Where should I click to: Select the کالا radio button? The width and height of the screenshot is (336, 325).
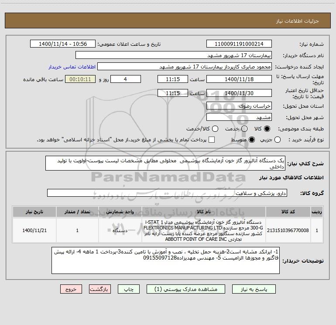tap(267, 129)
